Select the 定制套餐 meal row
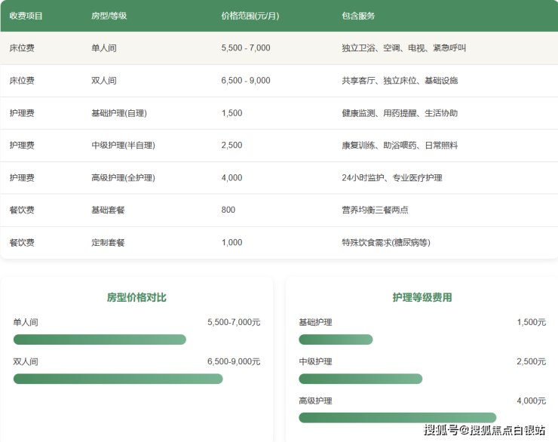 (108, 243)
